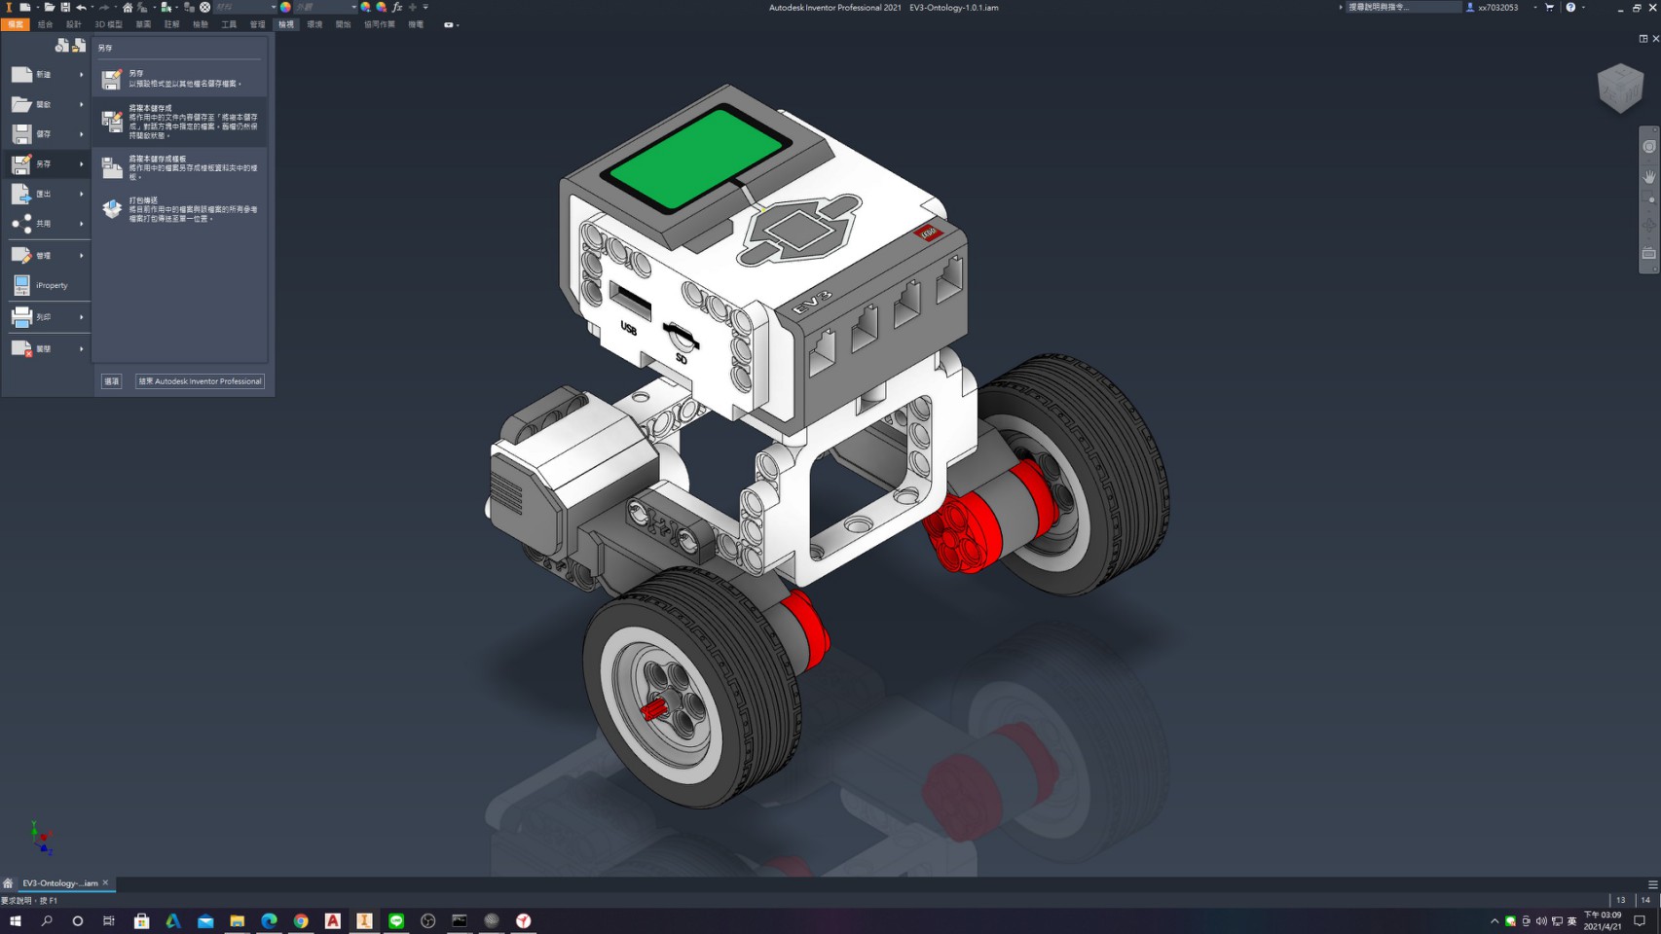Click the 另存 (Save As) pencil-diskette icon

pos(21,163)
